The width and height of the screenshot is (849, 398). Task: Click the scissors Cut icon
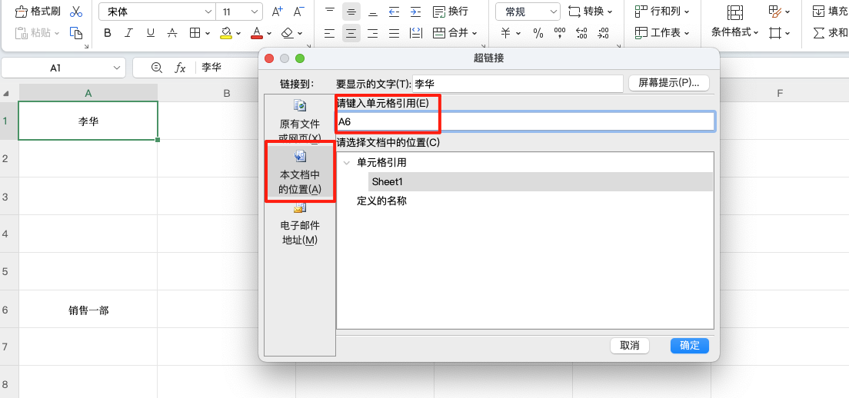point(75,12)
